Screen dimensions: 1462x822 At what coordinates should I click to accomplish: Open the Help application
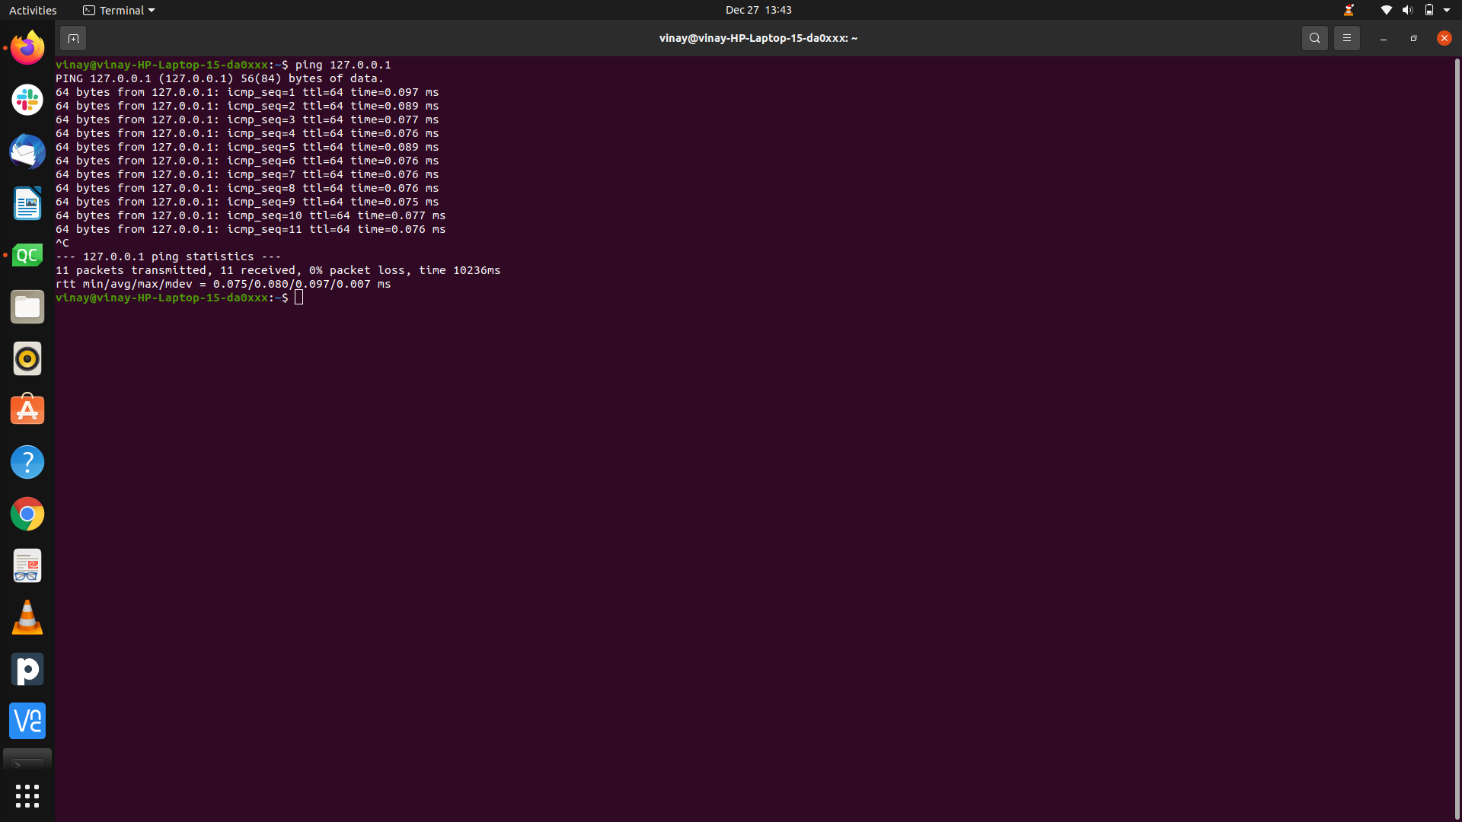[27, 462]
